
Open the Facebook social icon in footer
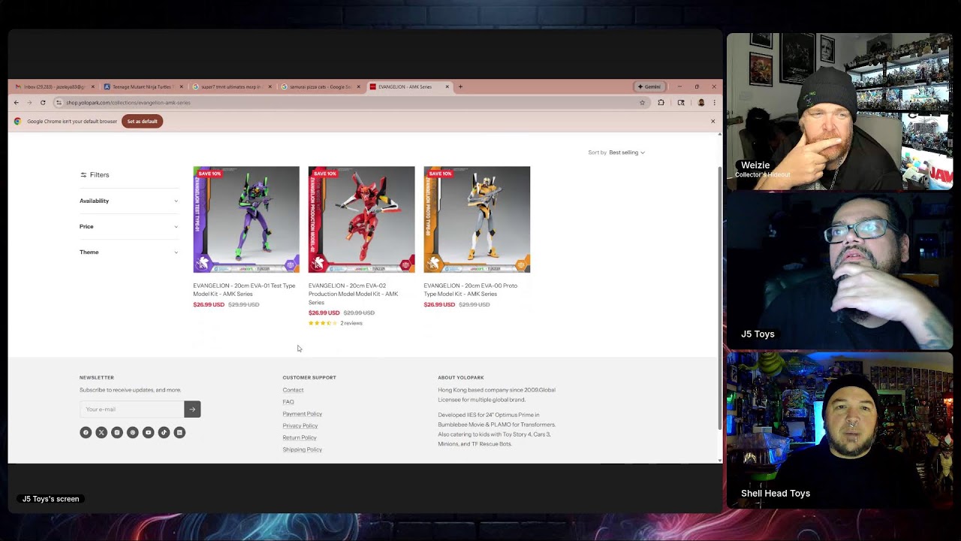(86, 432)
